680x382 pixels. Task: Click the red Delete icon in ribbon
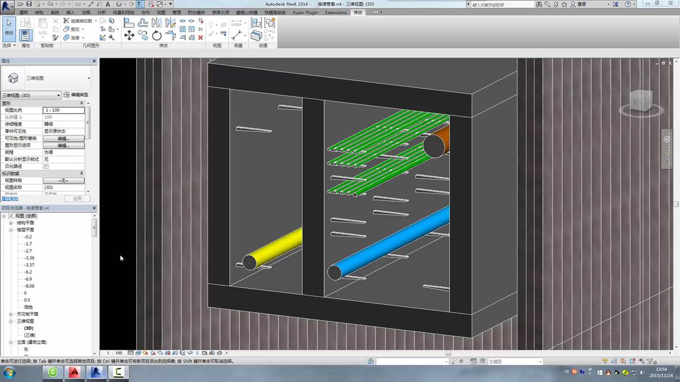point(200,38)
